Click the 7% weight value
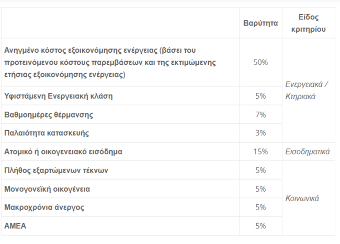This screenshot has width=340, height=244. click(x=260, y=114)
